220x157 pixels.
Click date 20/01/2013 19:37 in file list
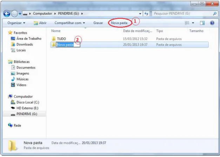[135, 45]
